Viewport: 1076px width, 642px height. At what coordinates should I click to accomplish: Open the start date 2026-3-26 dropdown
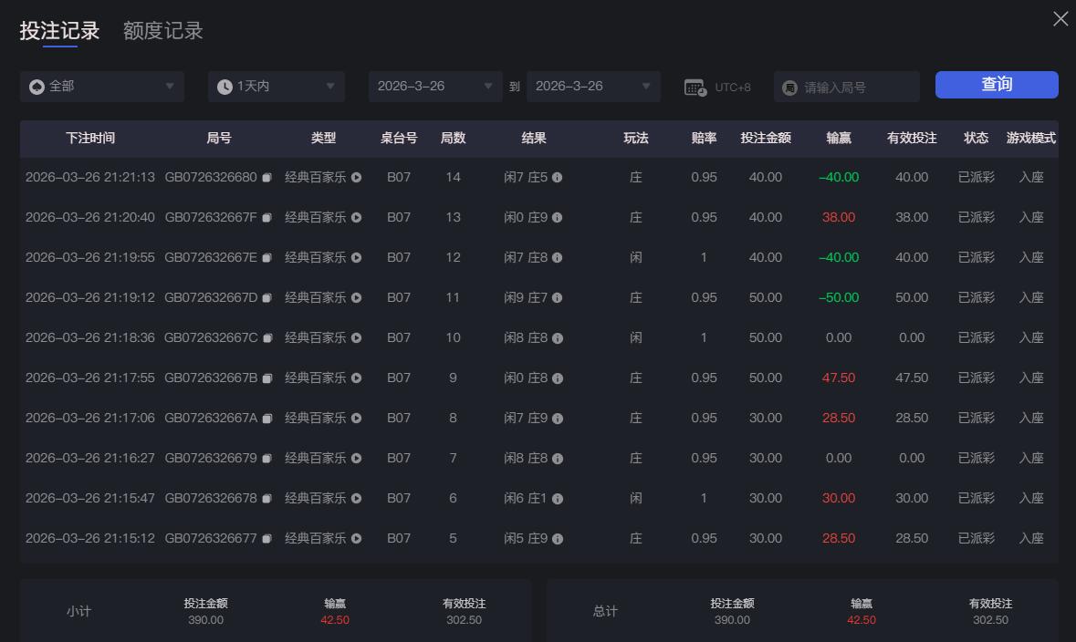434,87
